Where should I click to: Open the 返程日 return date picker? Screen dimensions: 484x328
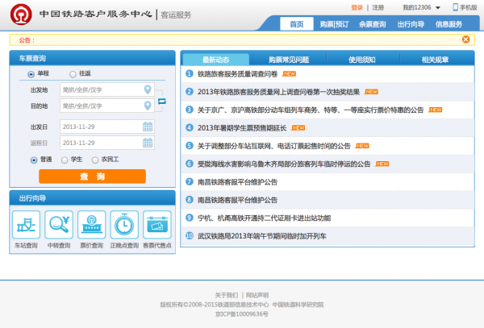pyautogui.click(x=148, y=143)
